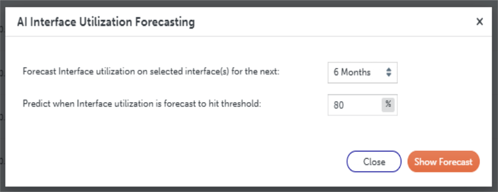Click the percent sign badge
This screenshot has width=498, height=192.
[x=388, y=105]
